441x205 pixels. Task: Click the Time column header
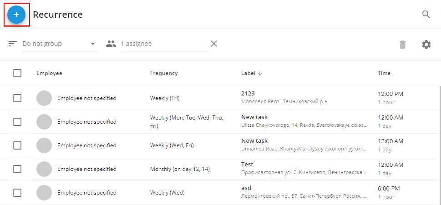(x=384, y=73)
